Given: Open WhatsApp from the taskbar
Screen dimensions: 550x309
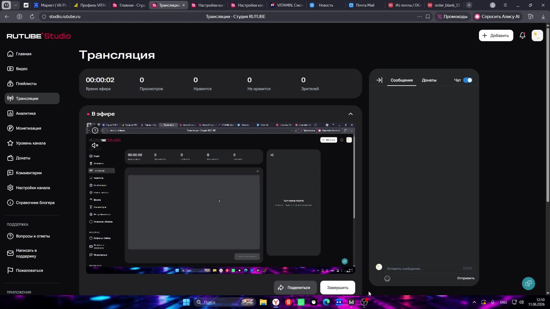Looking at the screenshot, I should click(301, 302).
